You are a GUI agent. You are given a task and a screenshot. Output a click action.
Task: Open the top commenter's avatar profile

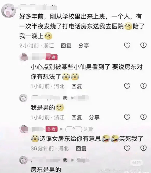point(9,11)
